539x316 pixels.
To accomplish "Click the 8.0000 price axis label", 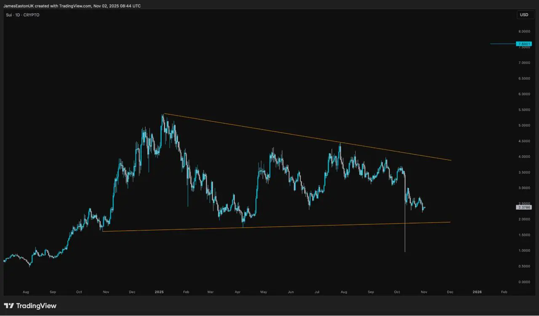I will point(524,32).
